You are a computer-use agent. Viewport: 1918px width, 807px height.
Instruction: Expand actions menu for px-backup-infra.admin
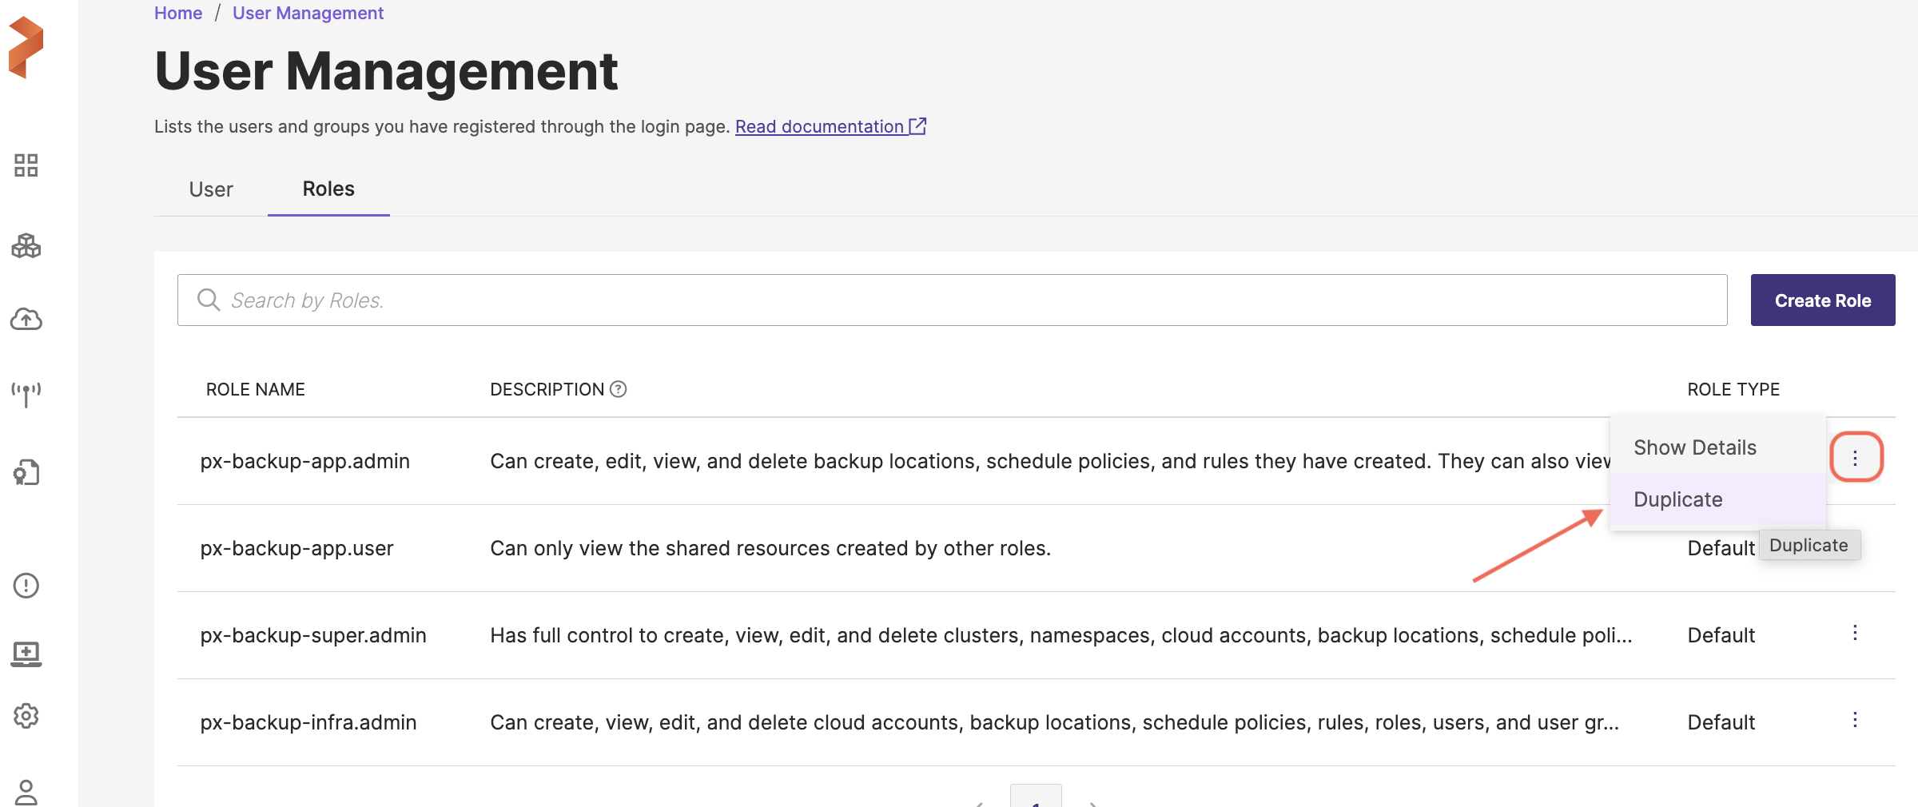click(x=1855, y=721)
